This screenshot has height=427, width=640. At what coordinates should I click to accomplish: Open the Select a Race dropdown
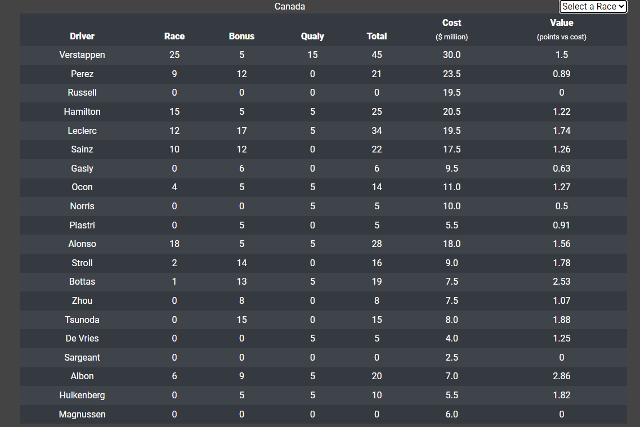tap(593, 7)
